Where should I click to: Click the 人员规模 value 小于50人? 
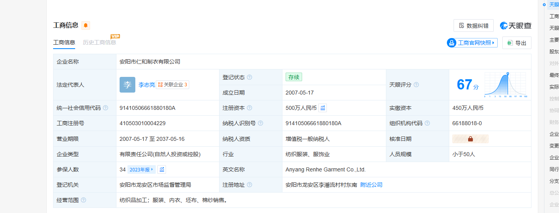(x=464, y=154)
